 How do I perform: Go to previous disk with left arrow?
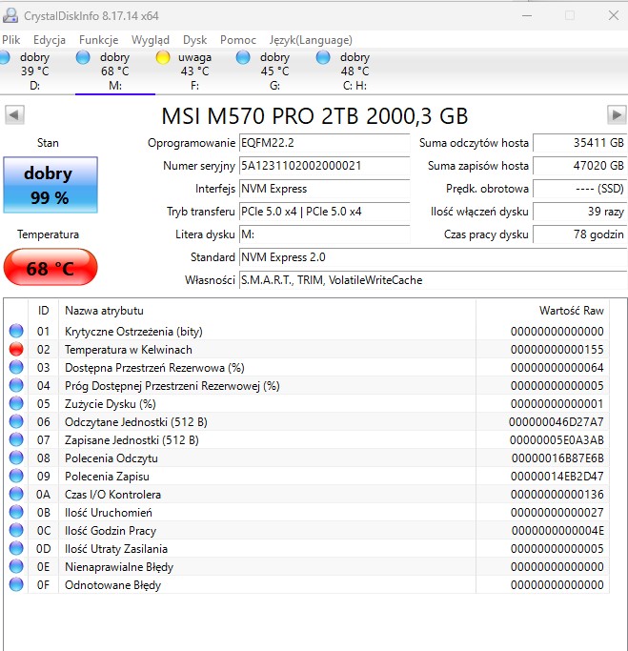click(x=13, y=115)
